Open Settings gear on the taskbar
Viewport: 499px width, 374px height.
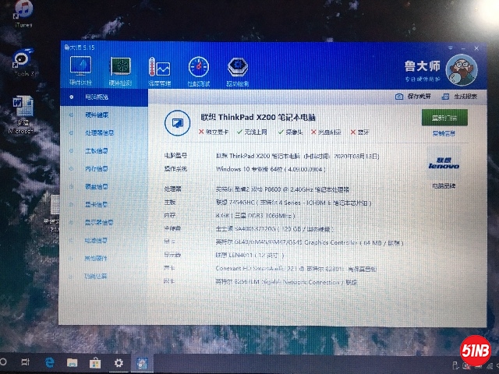(x=119, y=362)
